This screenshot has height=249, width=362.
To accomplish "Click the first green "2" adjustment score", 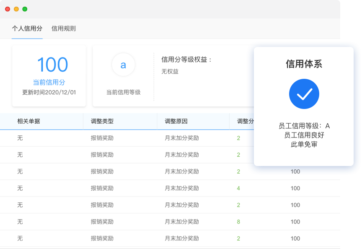I will point(238,138).
